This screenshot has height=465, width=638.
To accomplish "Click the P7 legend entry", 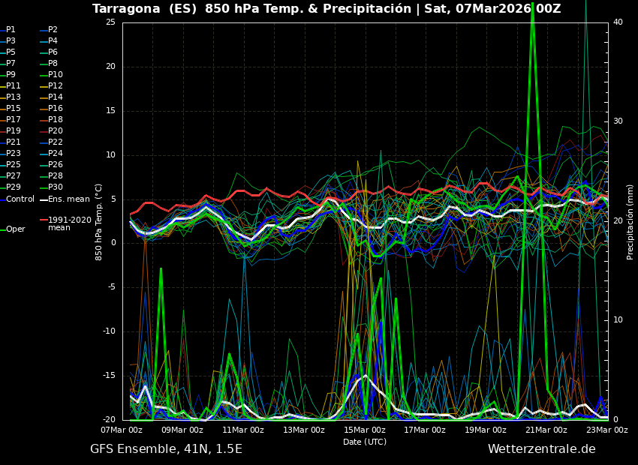I will coord(11,64).
